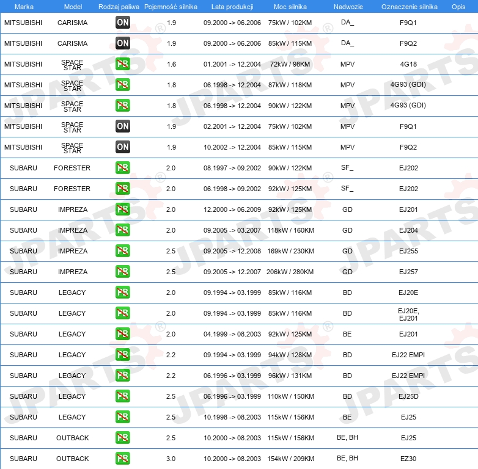Click petrol icon for Impreza EJ257
The width and height of the screenshot is (478, 469).
(122, 271)
